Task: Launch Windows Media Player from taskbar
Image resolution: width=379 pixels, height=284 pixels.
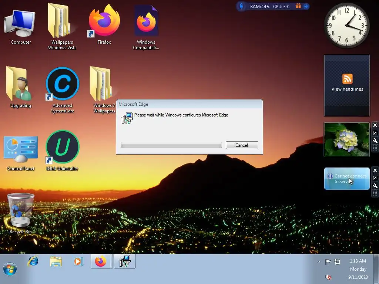Action: (x=78, y=261)
